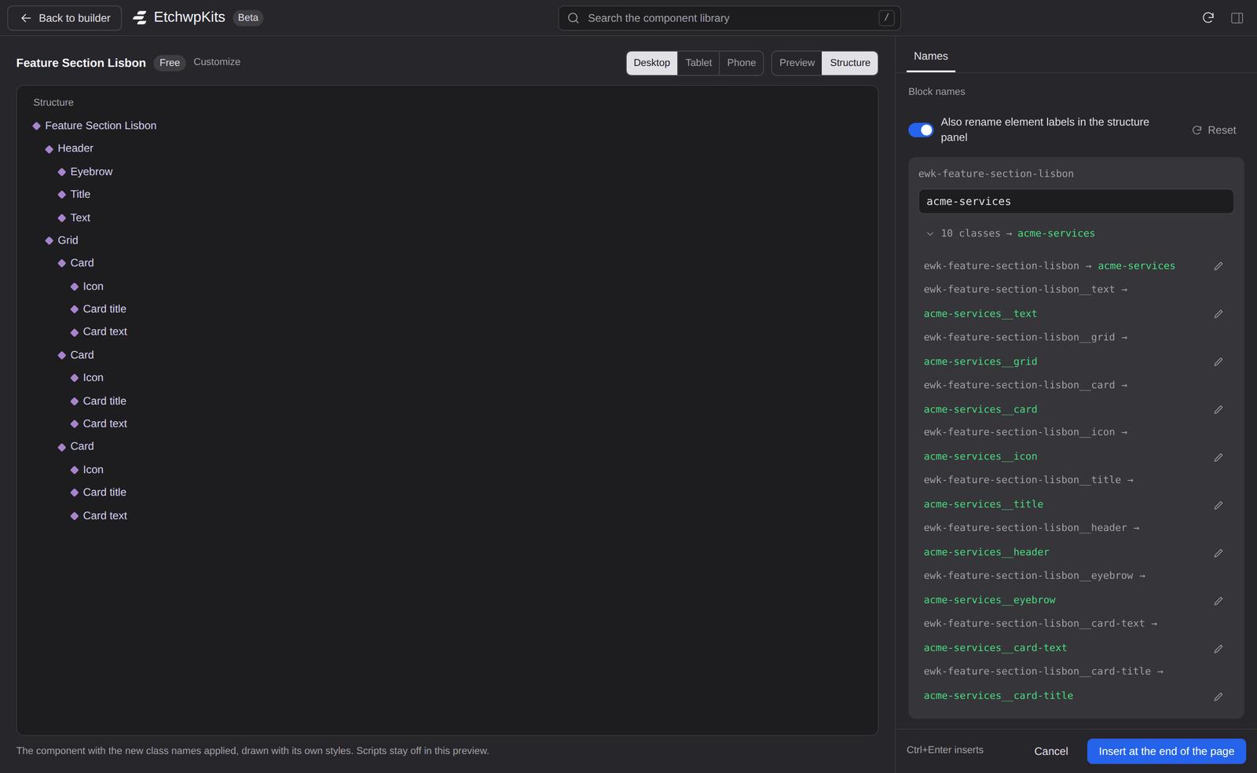Collapse the 10 classes list
The height and width of the screenshot is (773, 1257).
coord(930,234)
